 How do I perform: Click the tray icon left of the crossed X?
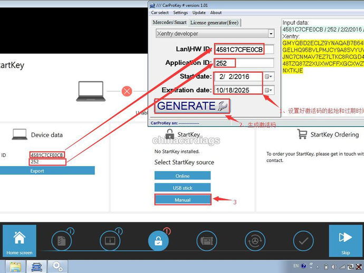click(x=350, y=267)
